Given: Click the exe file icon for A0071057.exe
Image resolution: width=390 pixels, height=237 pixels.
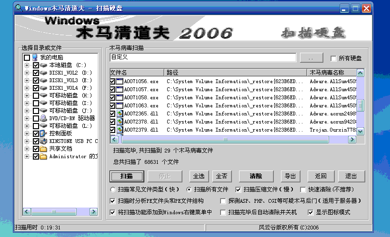Looking at the screenshot, I should coord(120,89).
